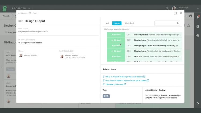Viewport: 201px width, 113px height.
Task: Select the All filter tab
Action: click(x=107, y=23)
